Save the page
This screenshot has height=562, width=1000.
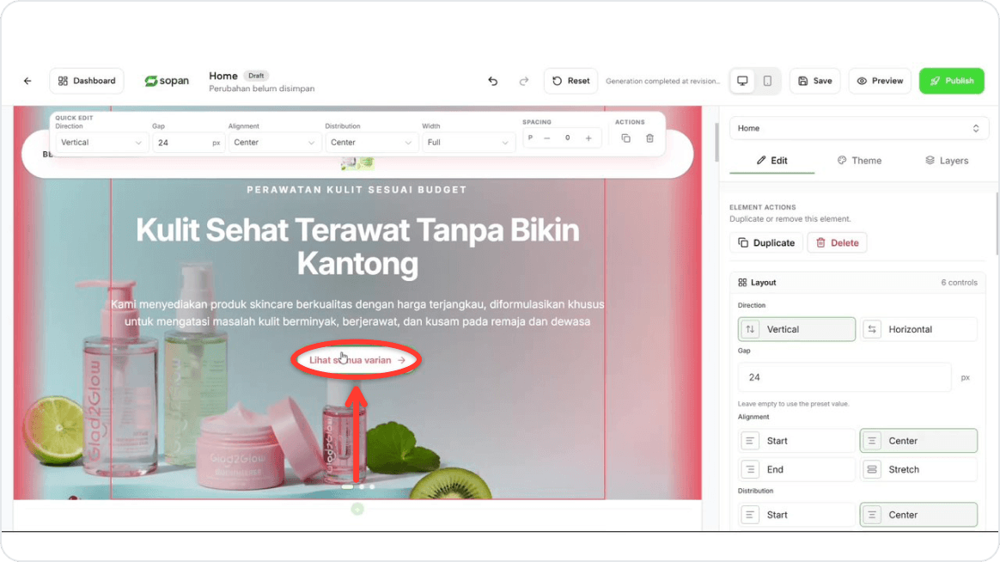815,81
